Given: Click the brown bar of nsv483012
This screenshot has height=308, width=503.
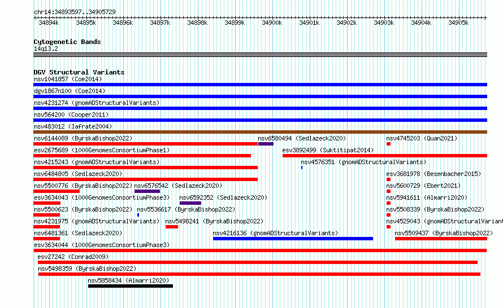Looking at the screenshot, I should coord(260,132).
